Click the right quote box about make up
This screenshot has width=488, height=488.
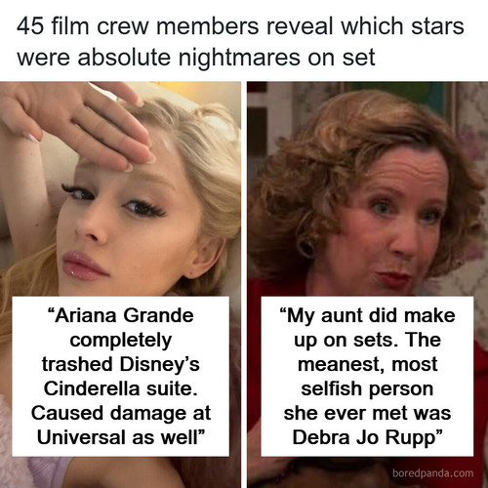(367, 376)
